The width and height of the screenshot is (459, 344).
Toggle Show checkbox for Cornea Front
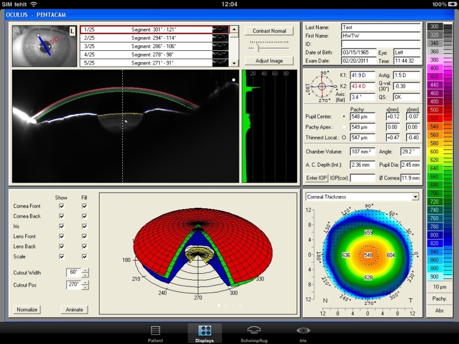pyautogui.click(x=61, y=207)
